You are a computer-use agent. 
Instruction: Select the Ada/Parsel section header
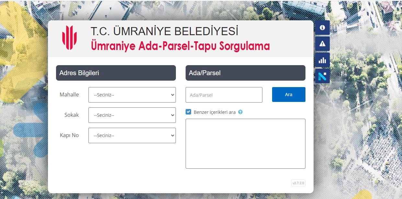245,73
